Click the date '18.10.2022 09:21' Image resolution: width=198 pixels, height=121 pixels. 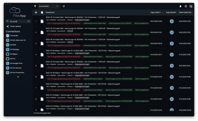tap(185, 66)
